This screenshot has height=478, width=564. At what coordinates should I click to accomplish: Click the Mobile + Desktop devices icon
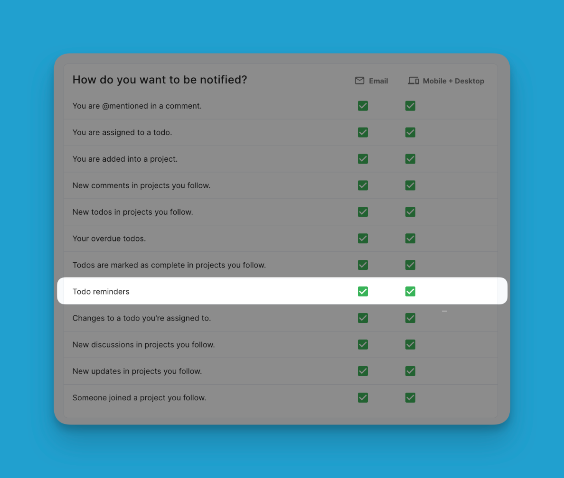pyautogui.click(x=414, y=81)
